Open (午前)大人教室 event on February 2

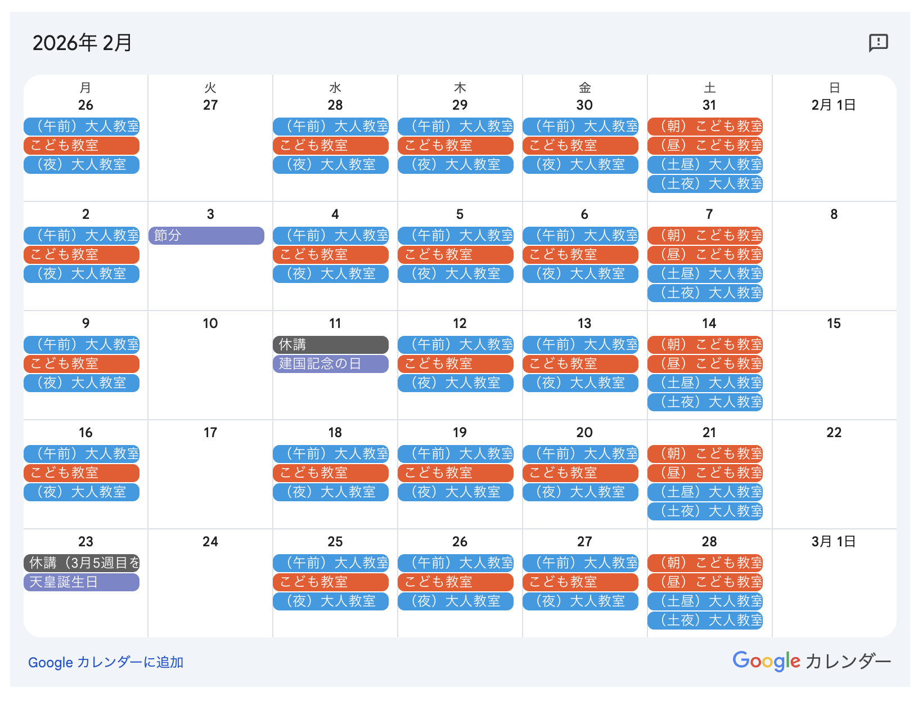(x=82, y=236)
